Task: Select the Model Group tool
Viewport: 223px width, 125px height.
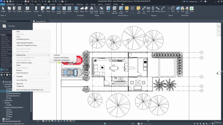Action: [101, 10]
